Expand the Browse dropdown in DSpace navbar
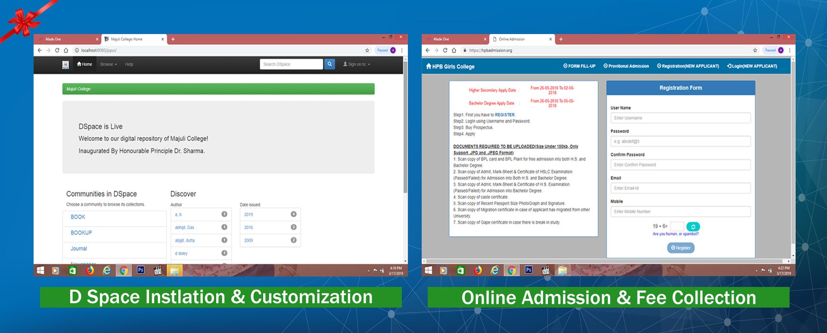This screenshot has width=827, height=333. point(109,64)
